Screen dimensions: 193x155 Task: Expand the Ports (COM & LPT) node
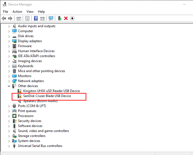(9, 106)
